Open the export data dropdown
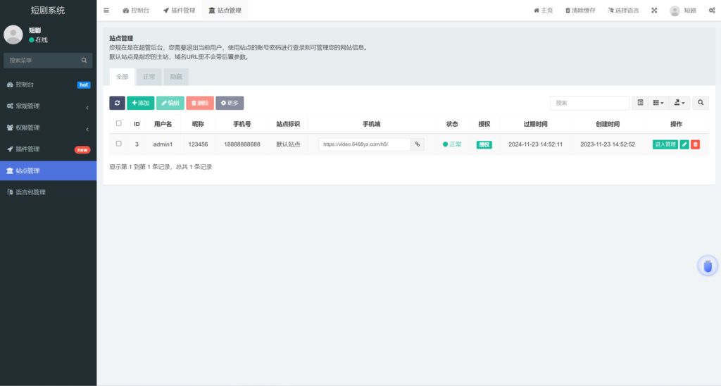Viewport: 721px width, 386px height. (x=679, y=103)
